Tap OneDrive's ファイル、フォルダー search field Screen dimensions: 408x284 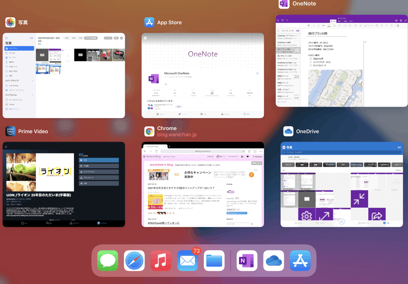342,152
